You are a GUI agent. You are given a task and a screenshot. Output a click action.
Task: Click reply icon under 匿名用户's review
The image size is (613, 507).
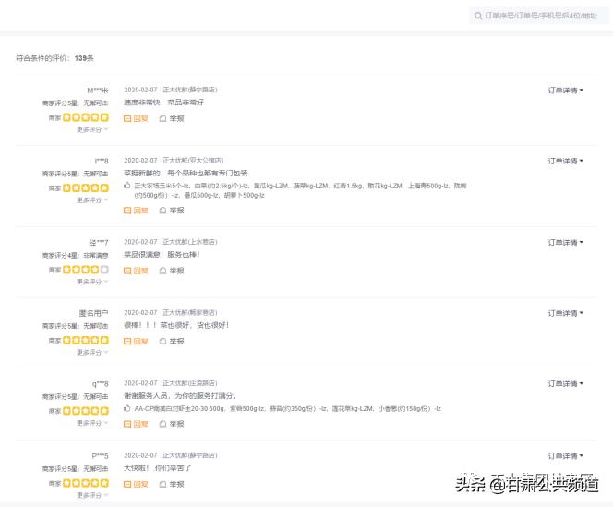coord(127,342)
